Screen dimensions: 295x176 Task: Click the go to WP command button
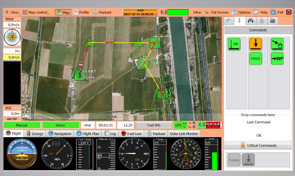click(277, 59)
